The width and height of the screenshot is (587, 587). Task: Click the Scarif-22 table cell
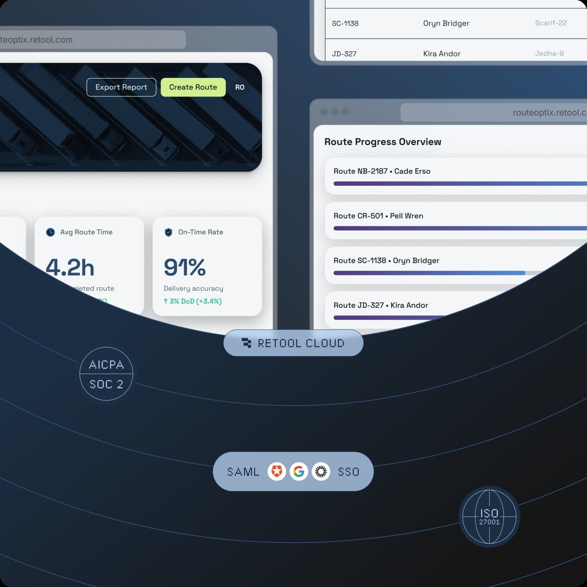tap(551, 23)
